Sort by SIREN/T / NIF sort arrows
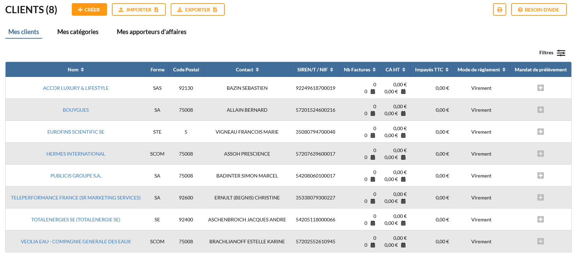579x260 pixels. [332, 70]
